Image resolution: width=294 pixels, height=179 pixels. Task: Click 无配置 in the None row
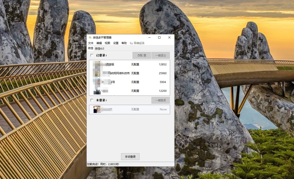(x=135, y=109)
